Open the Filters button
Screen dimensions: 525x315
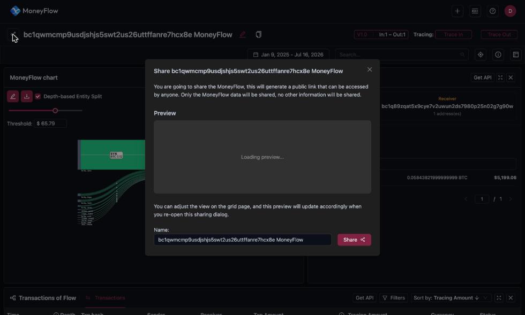click(x=394, y=297)
